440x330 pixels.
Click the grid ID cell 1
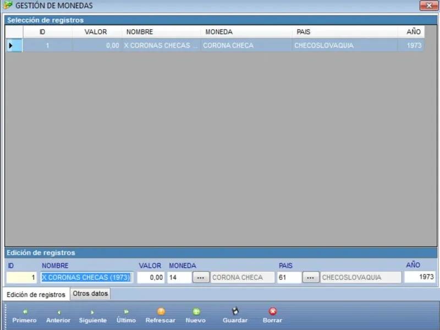(x=47, y=45)
